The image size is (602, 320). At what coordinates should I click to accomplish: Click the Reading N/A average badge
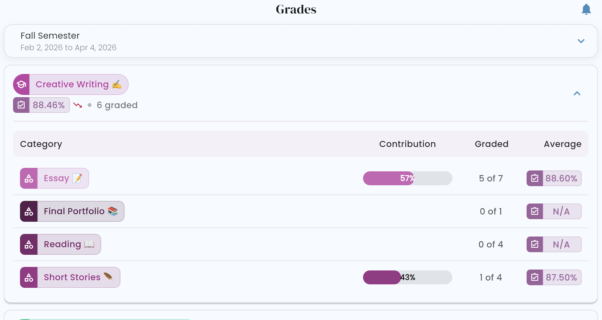(x=554, y=244)
